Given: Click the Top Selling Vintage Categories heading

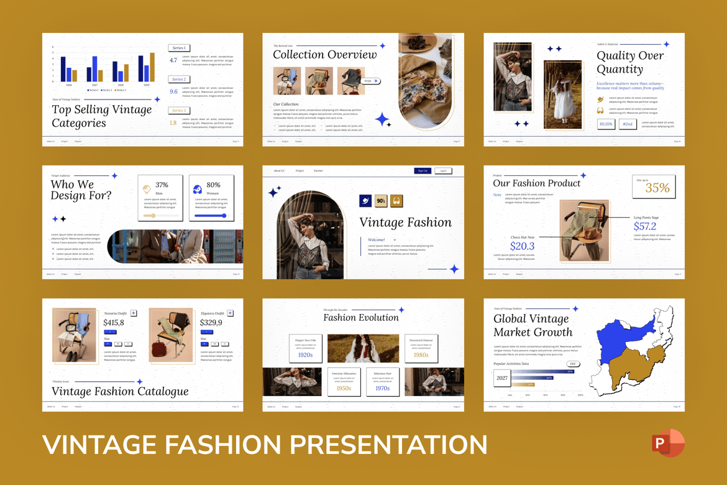Looking at the screenshot, I should pos(101,116).
